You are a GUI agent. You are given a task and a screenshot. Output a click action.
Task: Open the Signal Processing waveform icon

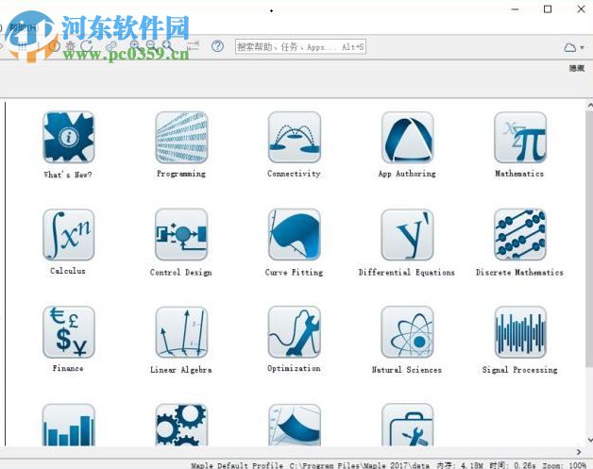520,332
